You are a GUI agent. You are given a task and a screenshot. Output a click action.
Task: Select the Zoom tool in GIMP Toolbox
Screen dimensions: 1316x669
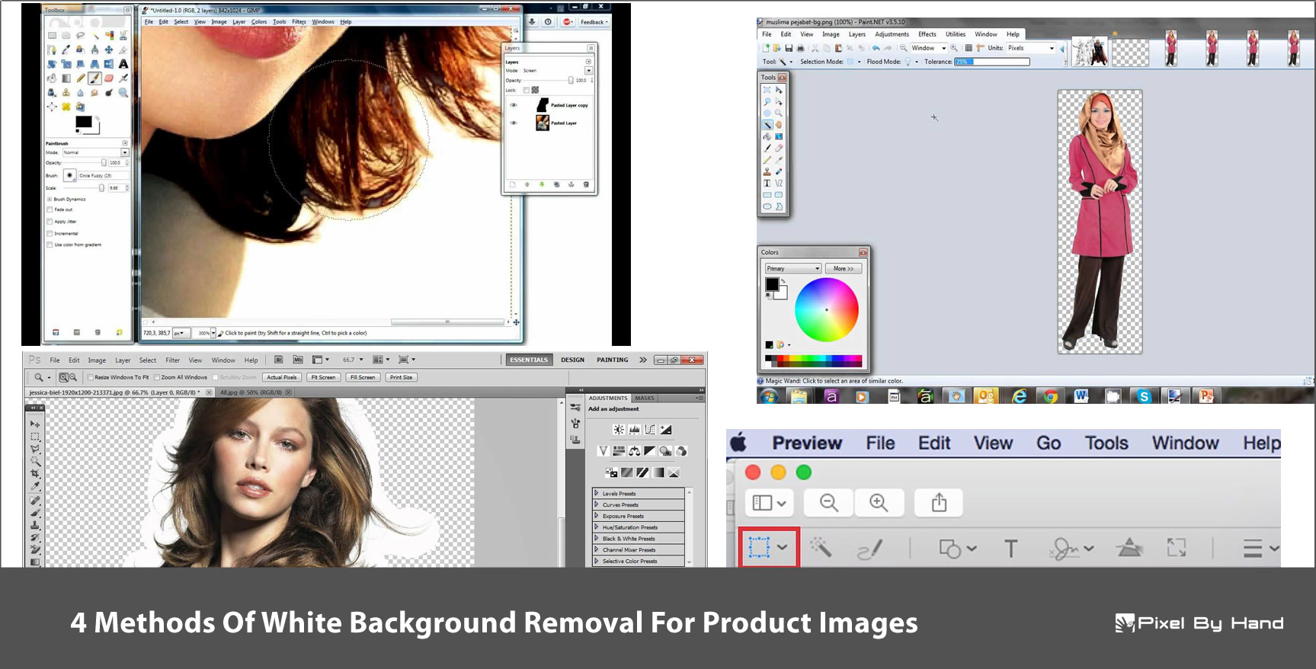coord(123,92)
